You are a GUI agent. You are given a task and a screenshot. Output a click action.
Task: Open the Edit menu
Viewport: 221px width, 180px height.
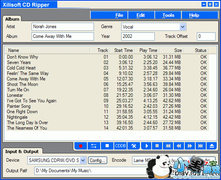click(141, 15)
